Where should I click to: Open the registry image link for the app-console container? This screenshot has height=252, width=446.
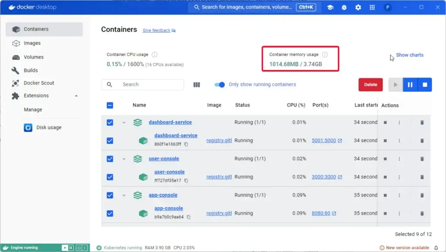coord(219,213)
